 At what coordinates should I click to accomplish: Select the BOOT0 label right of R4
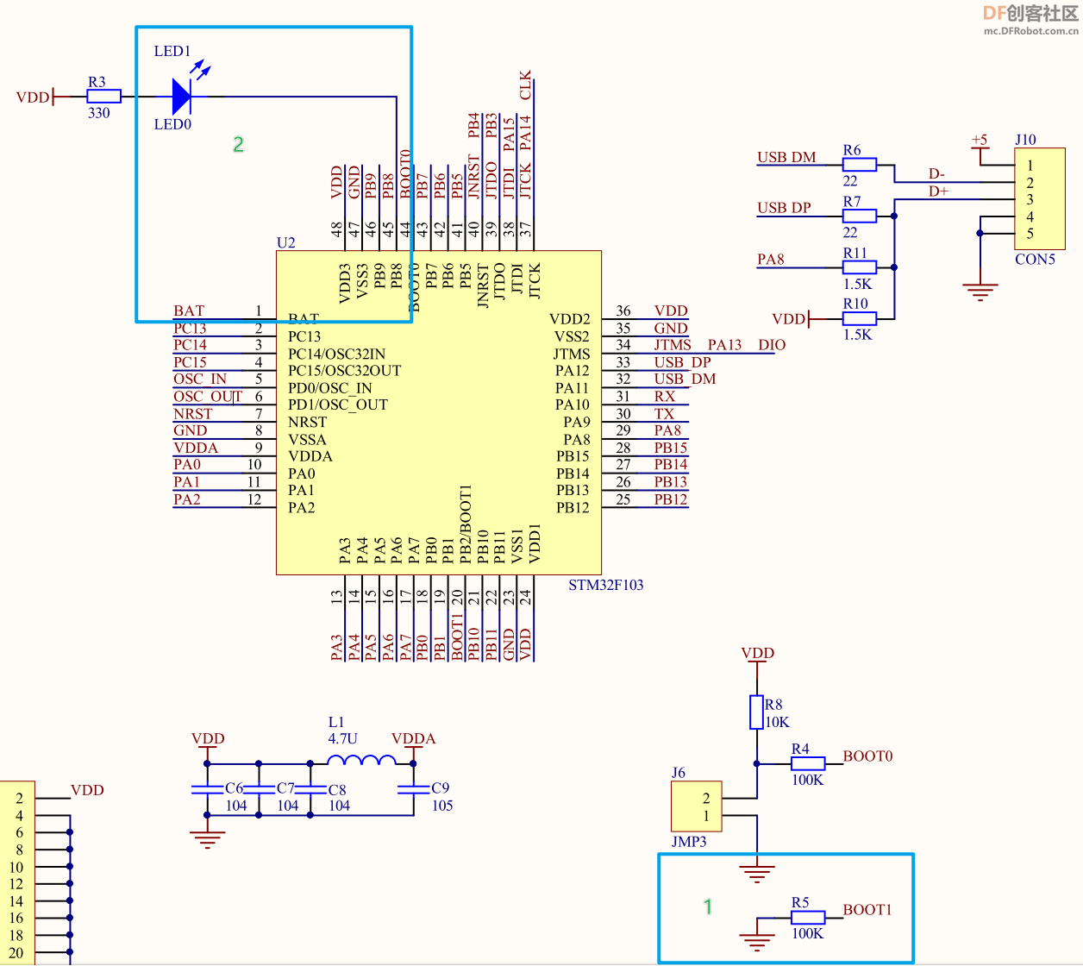[867, 756]
